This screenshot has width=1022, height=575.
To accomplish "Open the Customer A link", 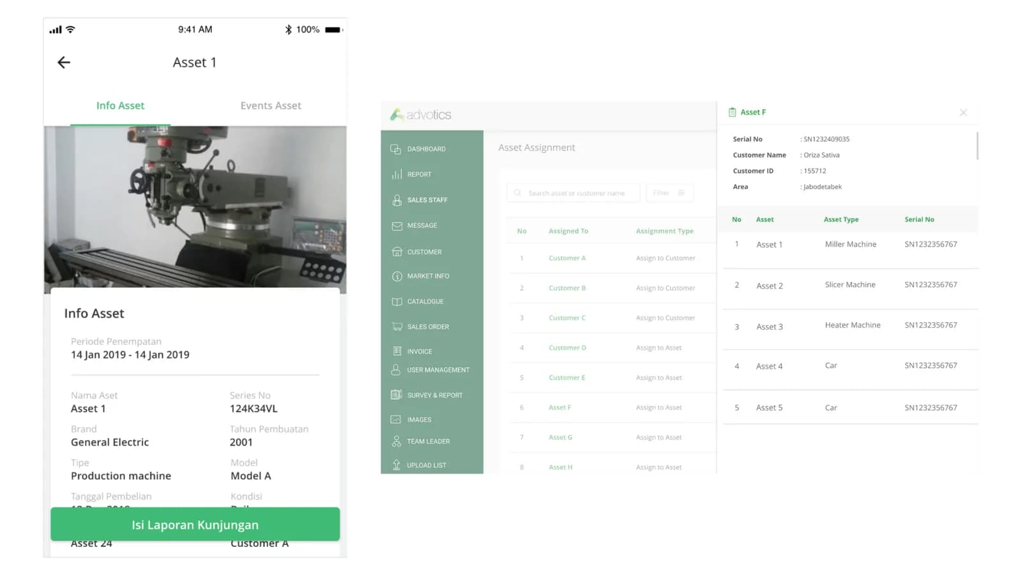I will click(x=567, y=258).
